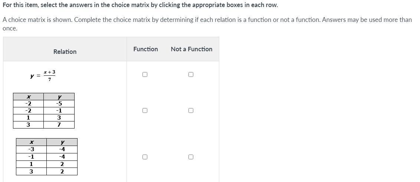The image size is (420, 182).
Task: Check Not a Function for table with x-values -3, -1, 1, 3
Action: [191, 157]
